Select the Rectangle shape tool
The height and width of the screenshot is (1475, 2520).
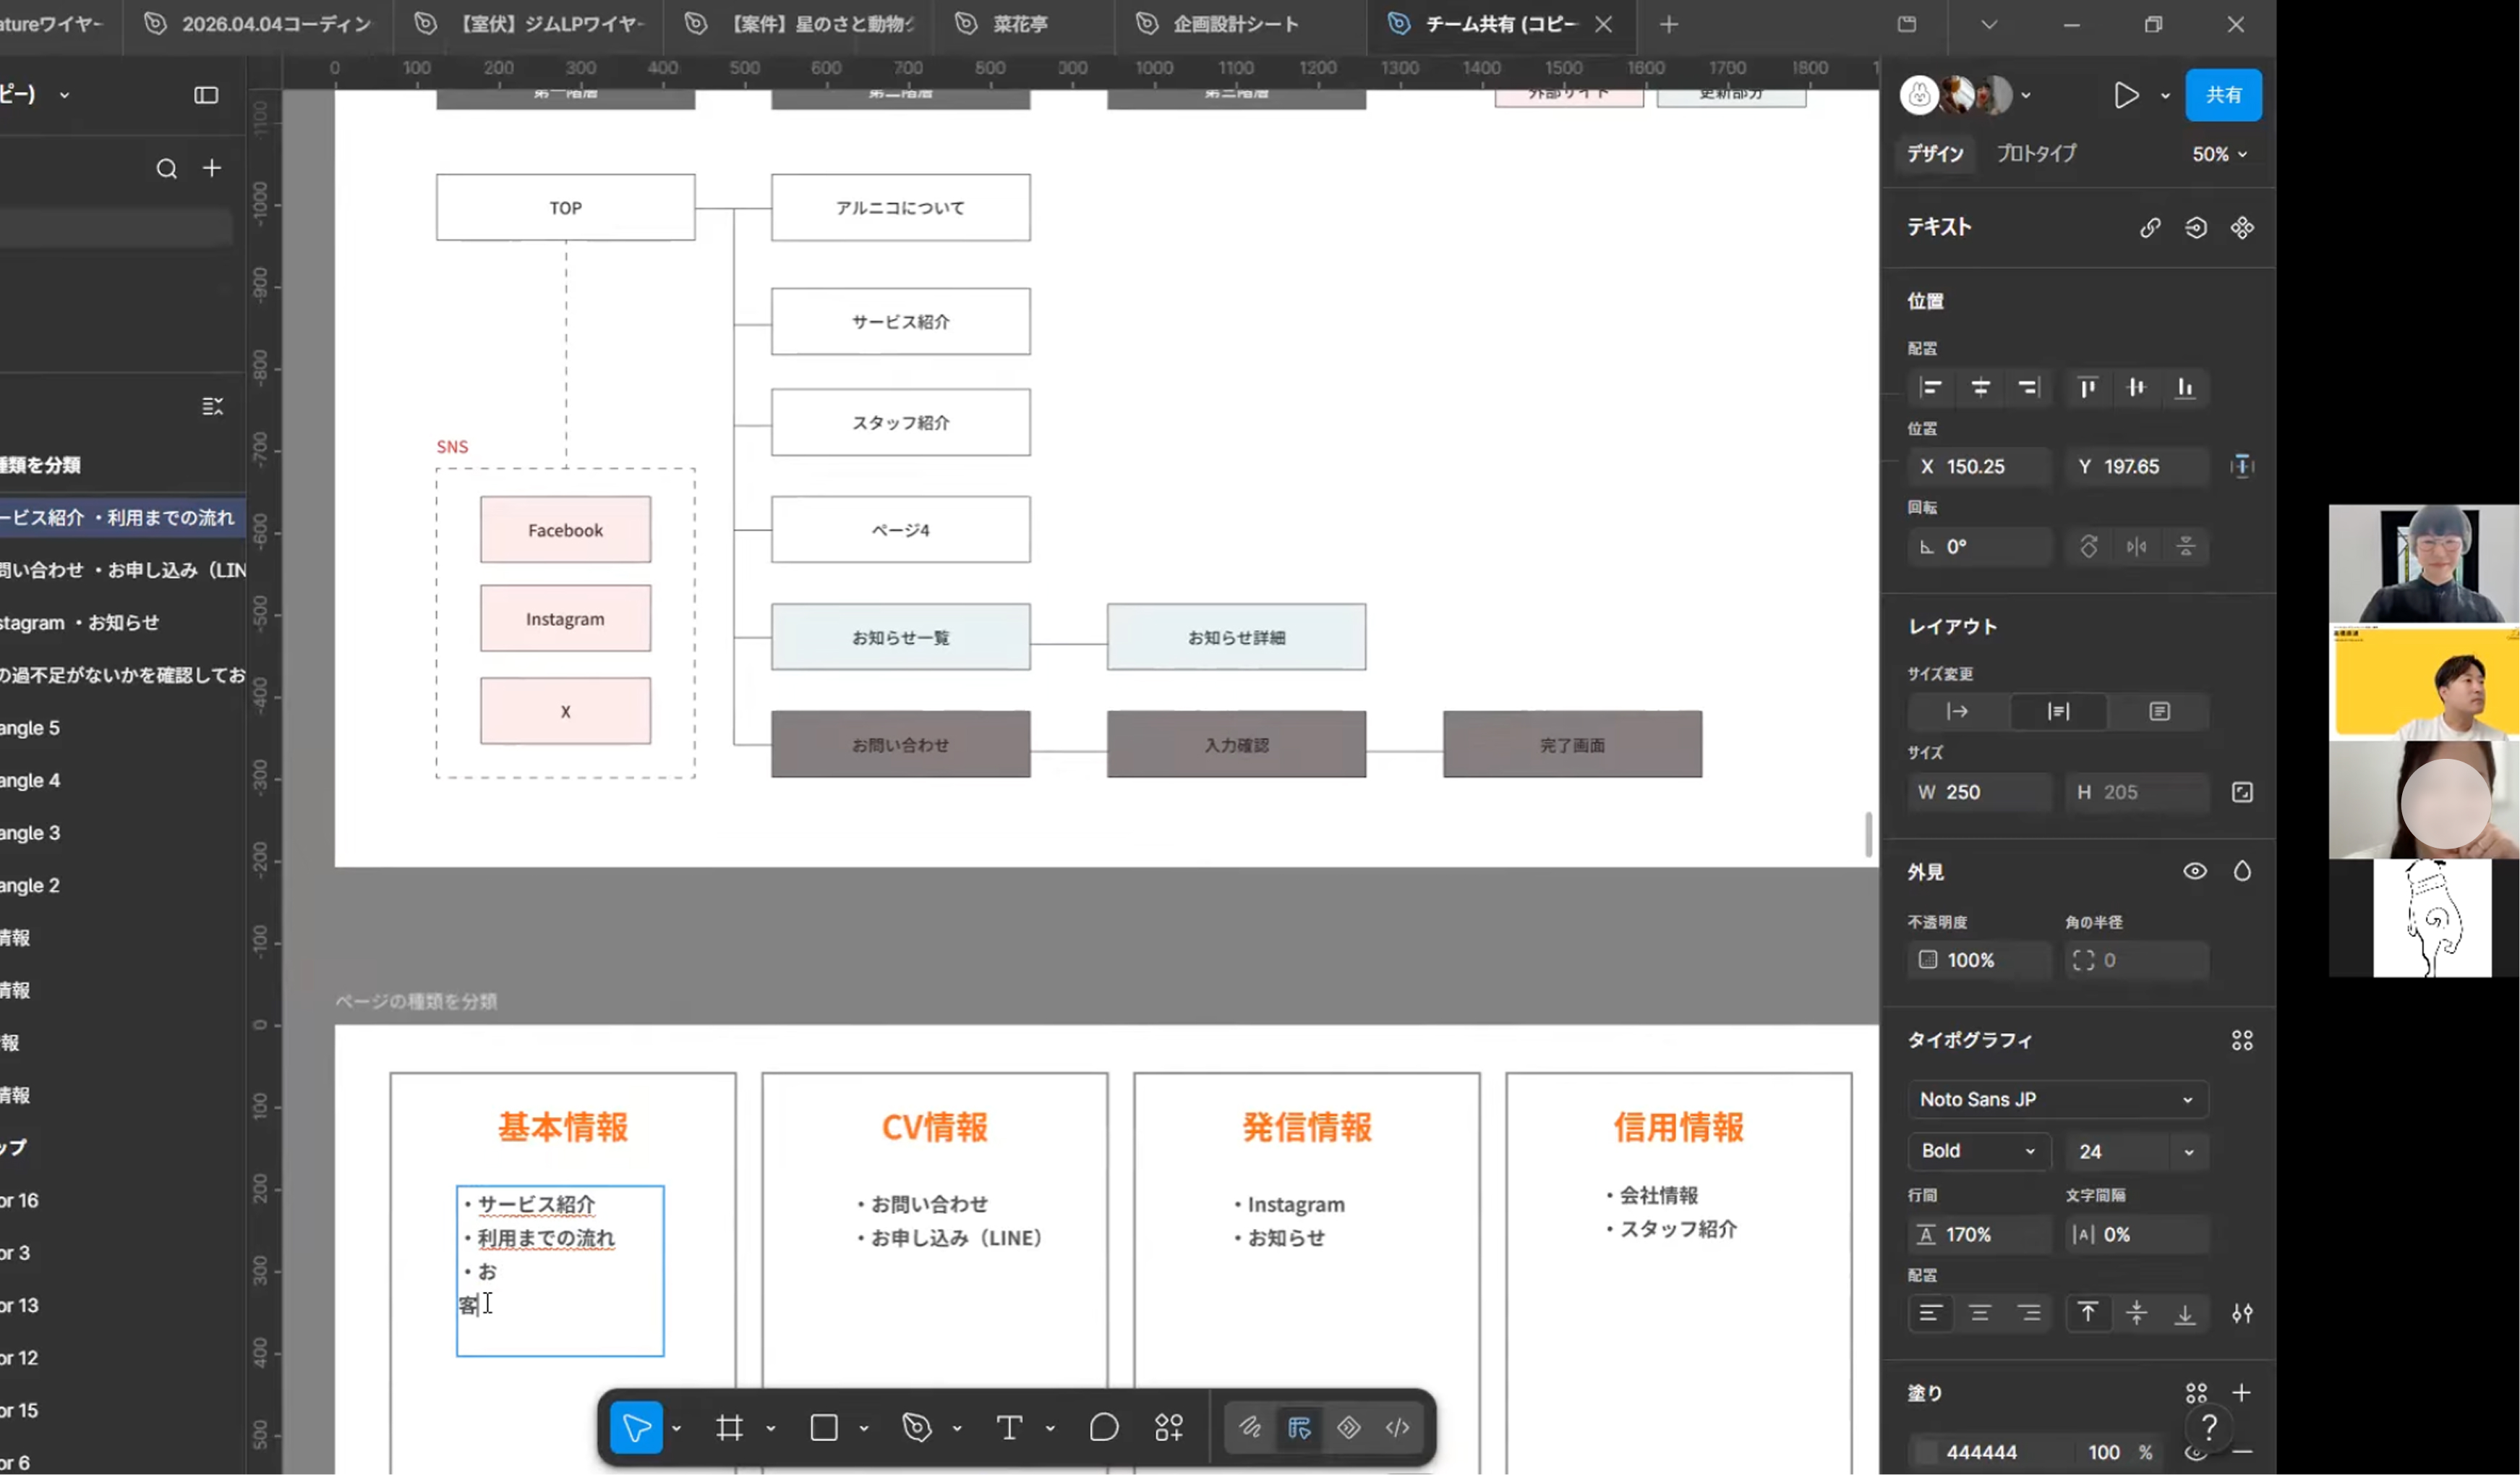pos(823,1427)
